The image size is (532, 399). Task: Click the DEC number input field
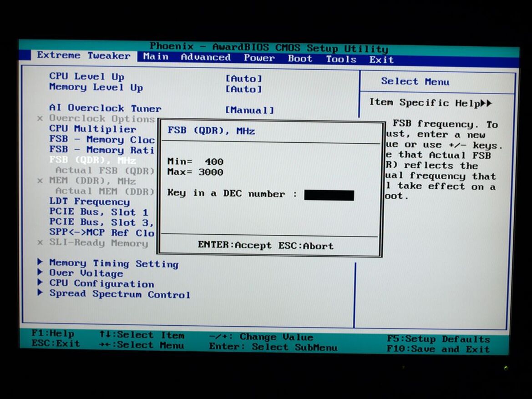tap(329, 195)
